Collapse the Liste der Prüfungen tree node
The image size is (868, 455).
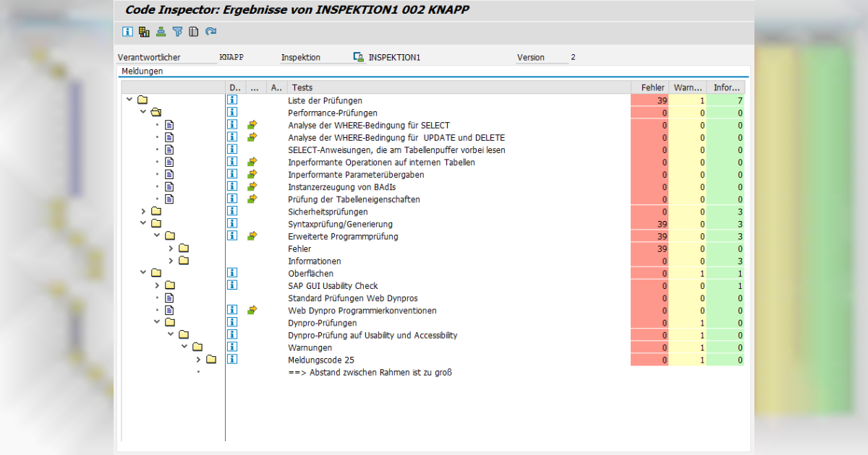tap(129, 99)
